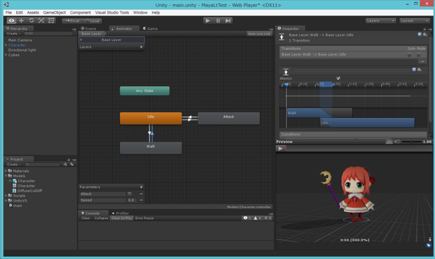
Task: Collapse the Models folder in Project
Action: coord(6,176)
